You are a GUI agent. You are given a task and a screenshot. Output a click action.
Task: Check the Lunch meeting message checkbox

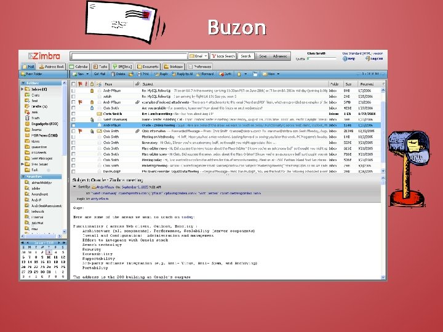[x=73, y=114]
